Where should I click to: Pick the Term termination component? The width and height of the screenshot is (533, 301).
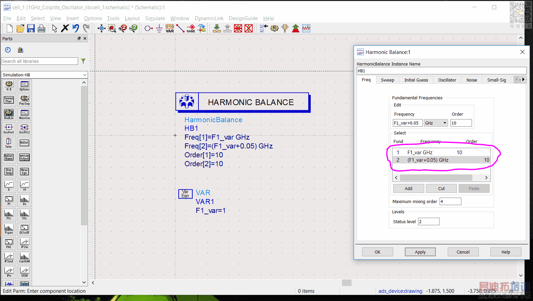coord(9,143)
